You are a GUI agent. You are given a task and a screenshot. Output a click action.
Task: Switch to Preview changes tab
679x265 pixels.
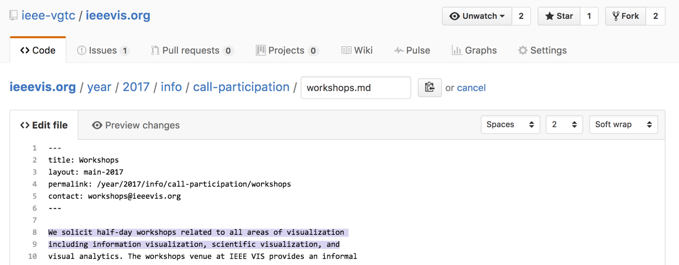point(136,125)
